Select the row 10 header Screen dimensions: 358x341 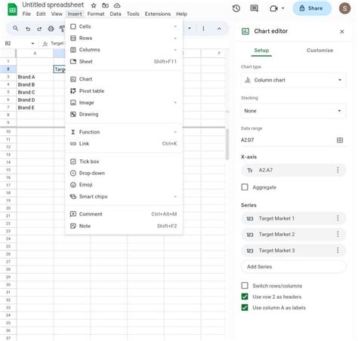coord(8,131)
